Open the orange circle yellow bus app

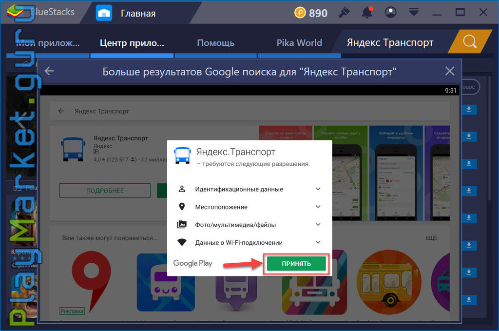(x=389, y=282)
